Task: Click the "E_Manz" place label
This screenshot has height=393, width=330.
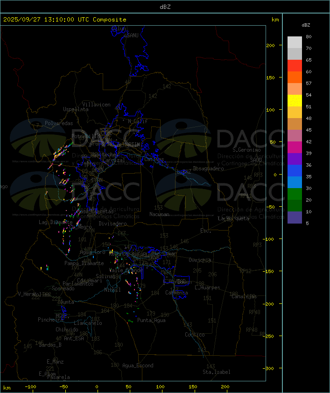Action: coord(55,362)
